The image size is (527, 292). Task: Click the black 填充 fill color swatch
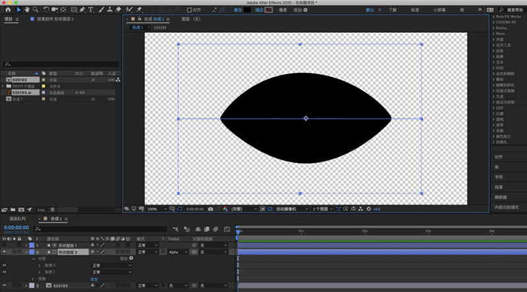tap(248, 10)
